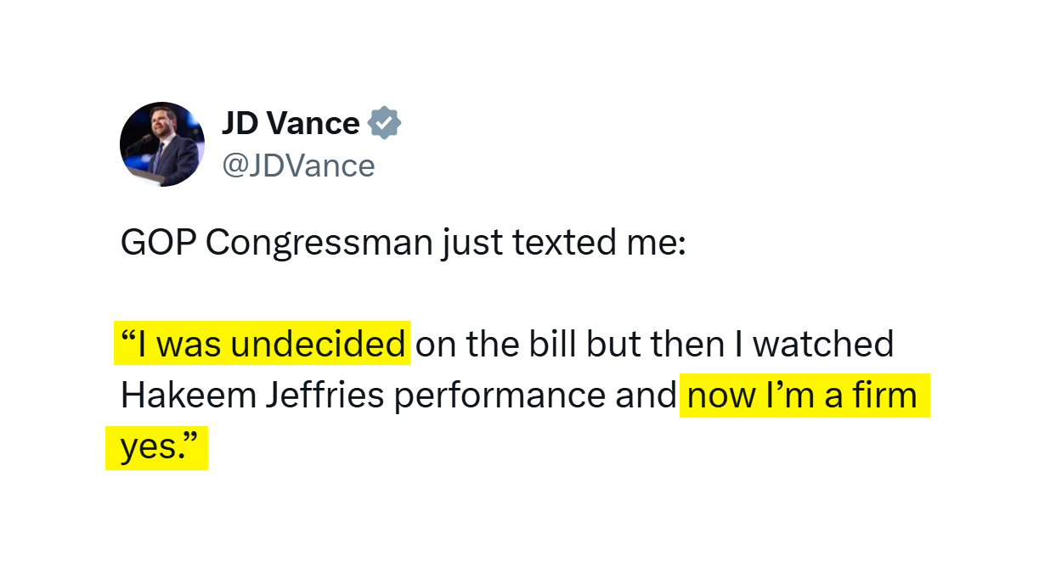The height and width of the screenshot is (567, 1039).
Task: Click the JD Vance display name
Action: (291, 124)
